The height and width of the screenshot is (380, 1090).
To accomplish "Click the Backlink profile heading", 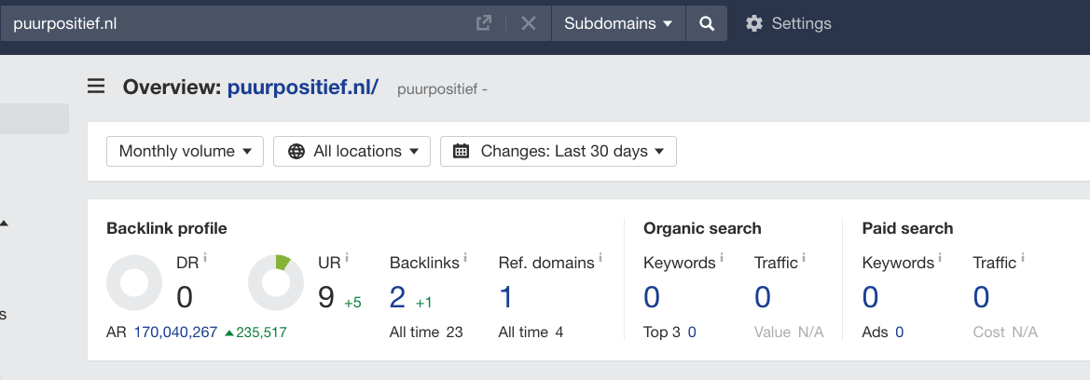I will 167,228.
